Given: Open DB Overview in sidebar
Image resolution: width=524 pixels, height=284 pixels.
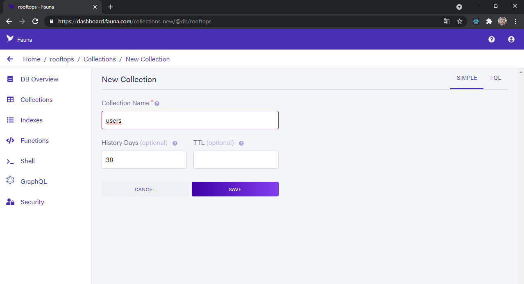Looking at the screenshot, I should tap(39, 79).
